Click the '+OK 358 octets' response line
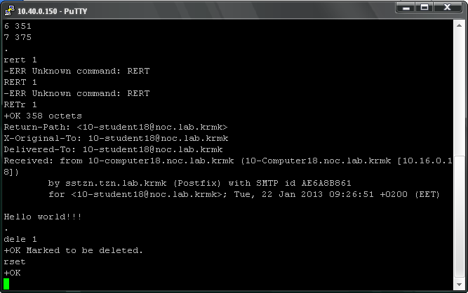The image size is (468, 293). [x=43, y=116]
